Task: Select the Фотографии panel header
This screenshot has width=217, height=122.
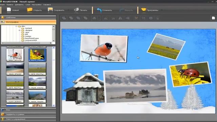Action: (x=28, y=22)
